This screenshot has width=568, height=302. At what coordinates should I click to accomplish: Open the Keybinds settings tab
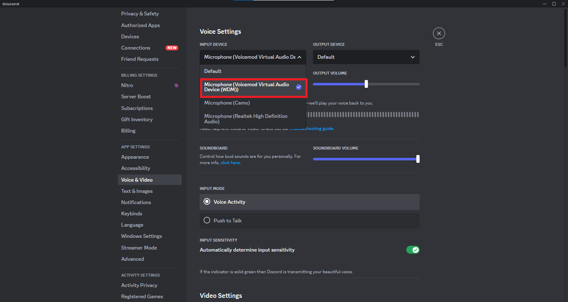pos(132,214)
